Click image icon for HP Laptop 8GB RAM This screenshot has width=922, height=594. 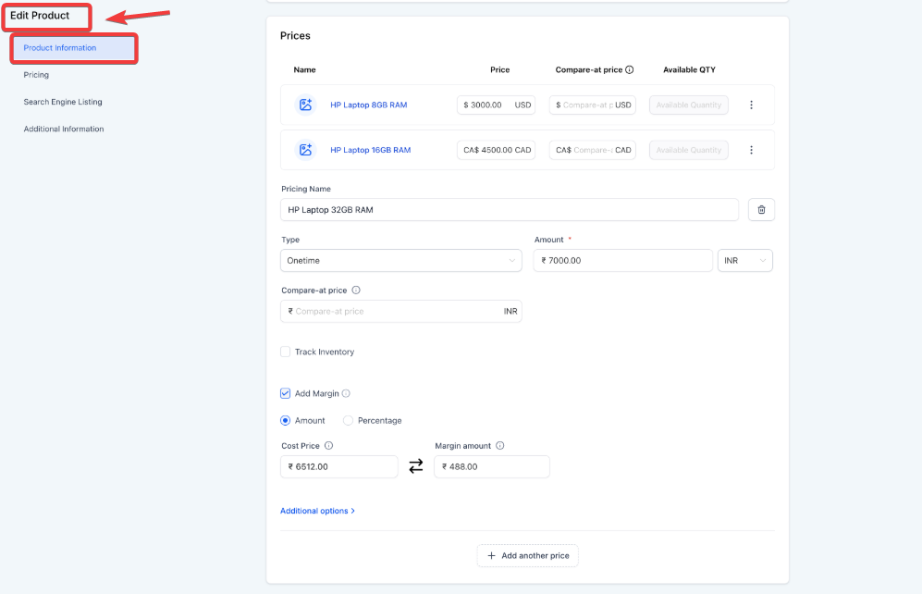click(305, 105)
